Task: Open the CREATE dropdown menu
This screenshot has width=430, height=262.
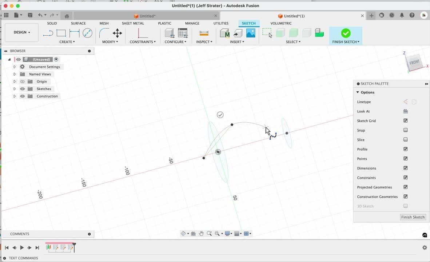Action: click(67, 42)
